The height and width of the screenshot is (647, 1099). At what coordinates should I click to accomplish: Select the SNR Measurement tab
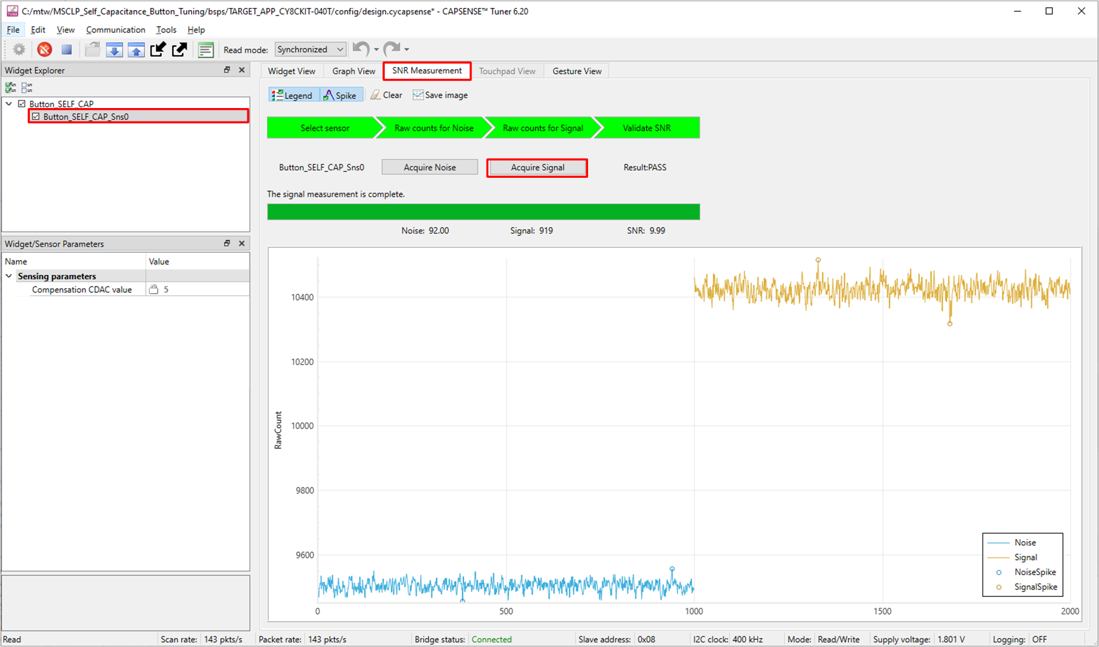click(x=427, y=71)
